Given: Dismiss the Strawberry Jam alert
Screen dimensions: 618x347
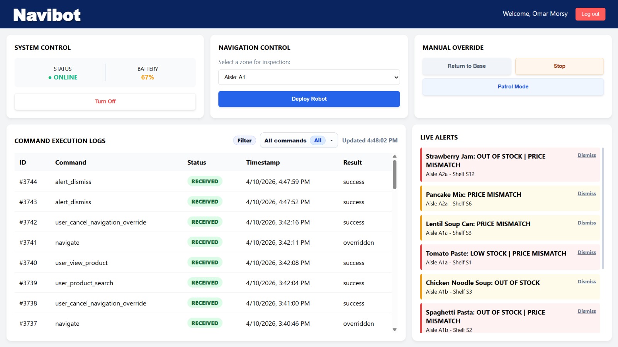Looking at the screenshot, I should point(586,155).
